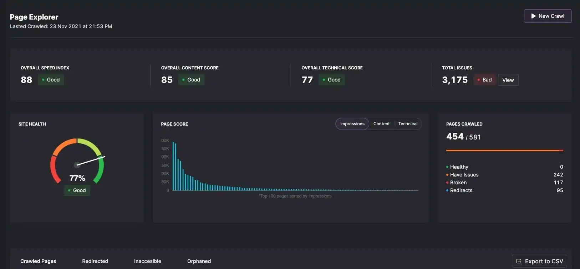Click the red Bad status badge

[x=484, y=80]
